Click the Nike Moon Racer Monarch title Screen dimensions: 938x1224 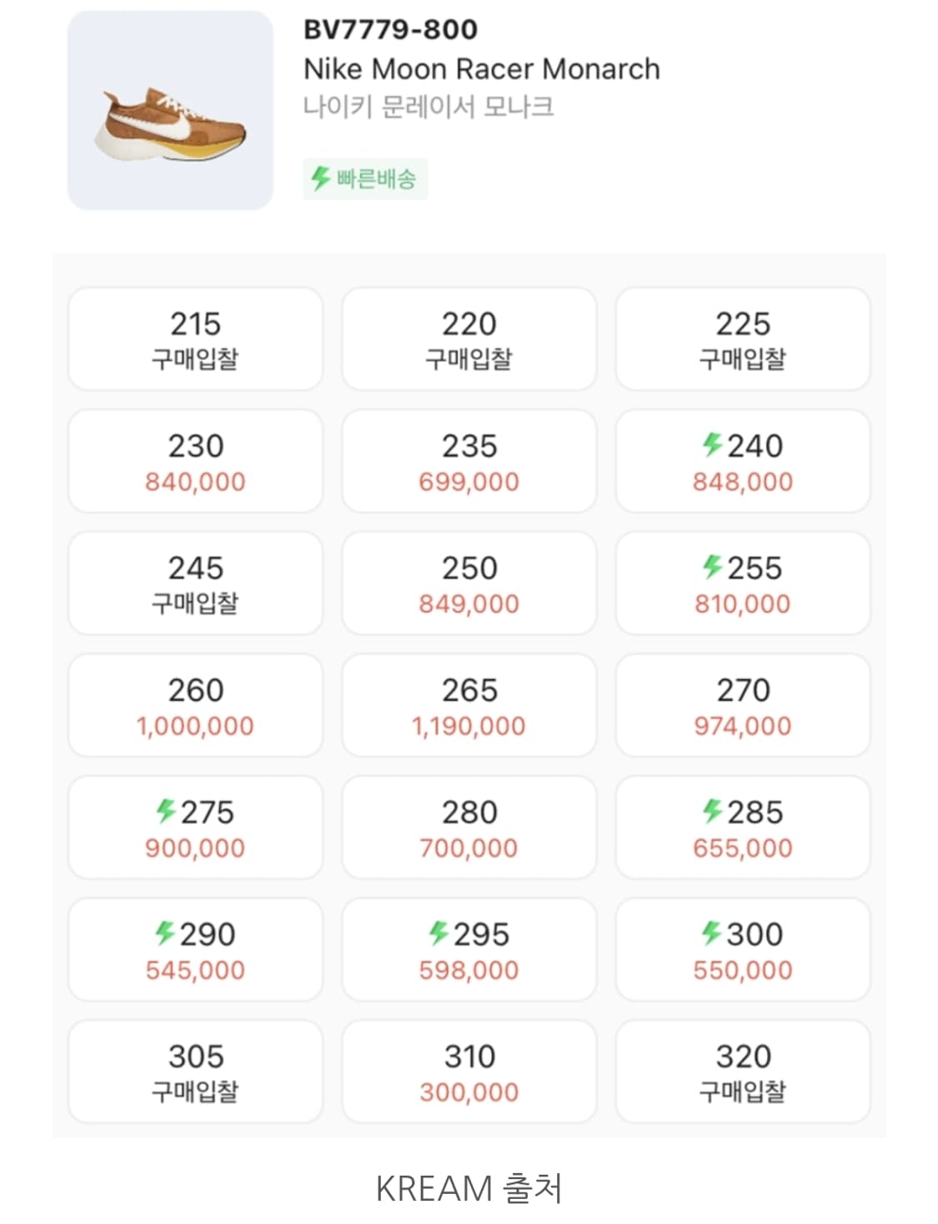pyautogui.click(x=481, y=68)
